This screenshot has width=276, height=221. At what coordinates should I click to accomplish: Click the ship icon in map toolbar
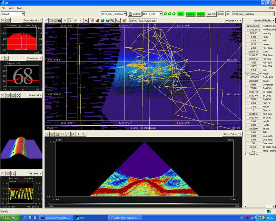point(60,21)
